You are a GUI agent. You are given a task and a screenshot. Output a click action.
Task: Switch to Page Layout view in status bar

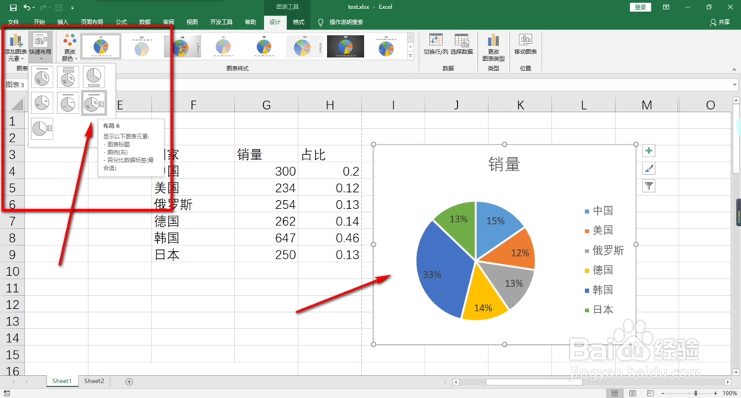click(632, 393)
